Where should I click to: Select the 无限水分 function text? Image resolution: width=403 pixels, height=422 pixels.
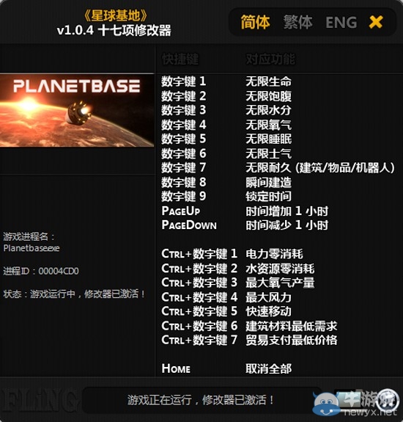pos(268,110)
